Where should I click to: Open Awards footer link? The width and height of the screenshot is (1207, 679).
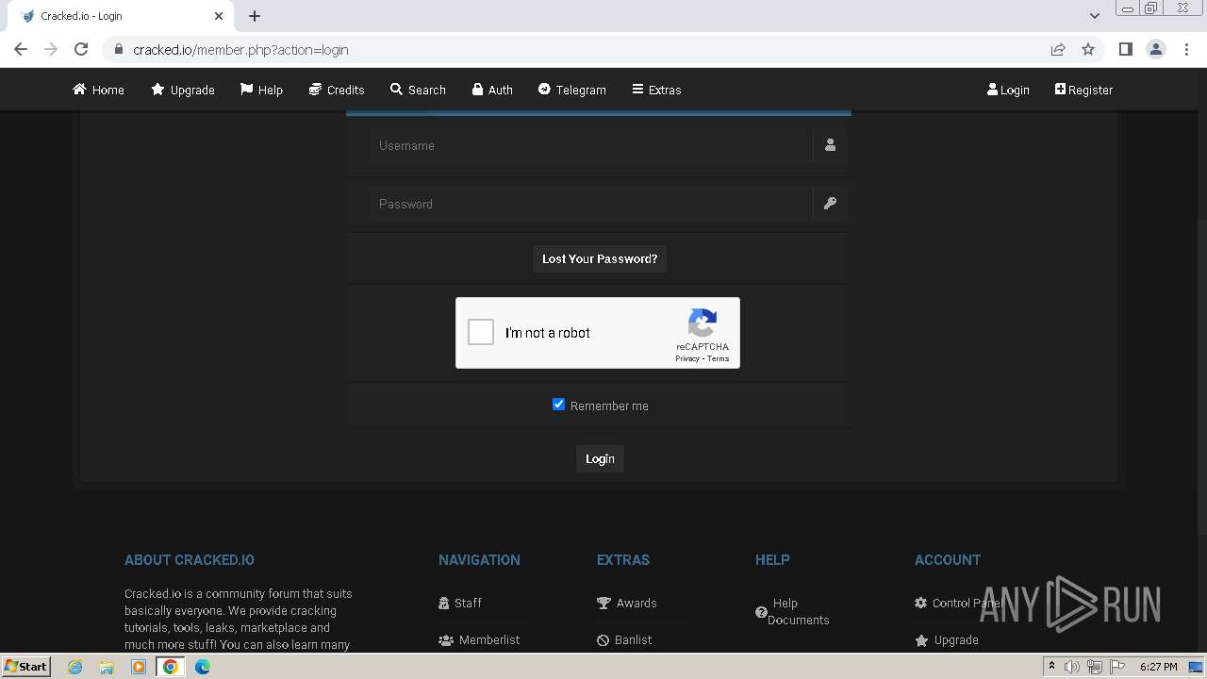(x=627, y=603)
